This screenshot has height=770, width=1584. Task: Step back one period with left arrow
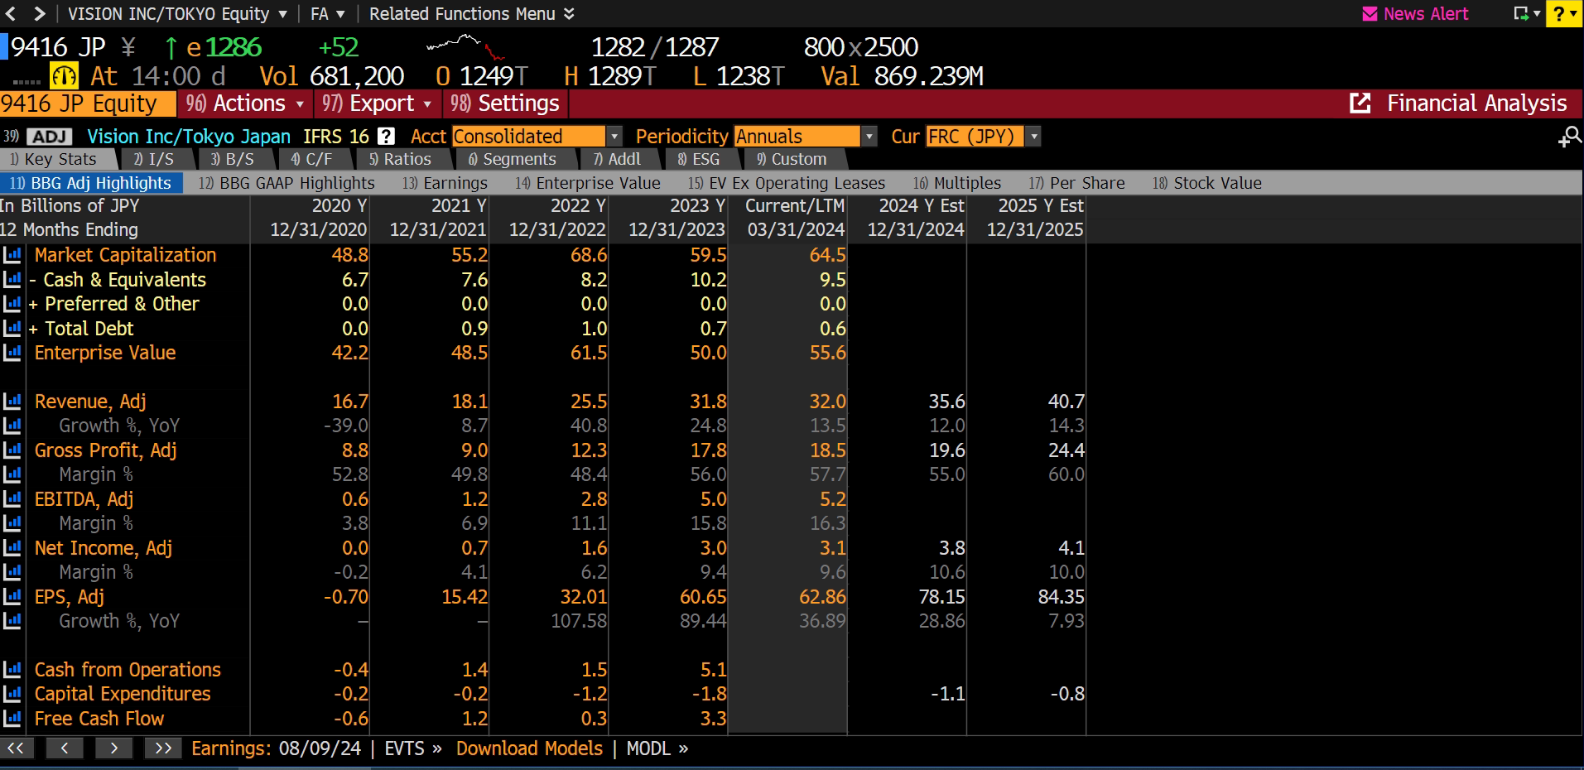(65, 748)
